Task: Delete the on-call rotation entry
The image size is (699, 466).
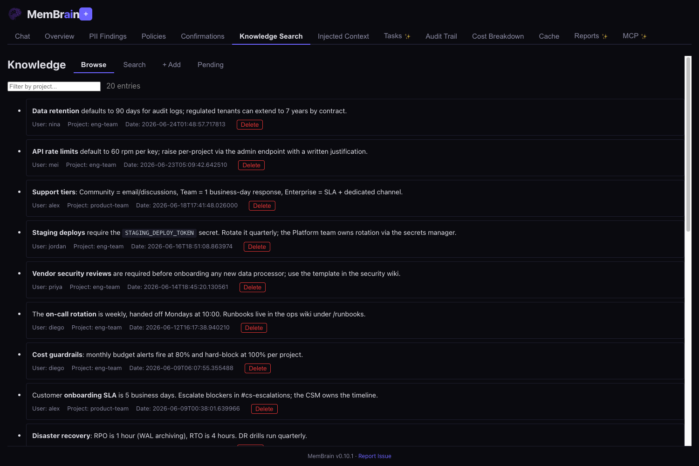Action: tap(254, 328)
